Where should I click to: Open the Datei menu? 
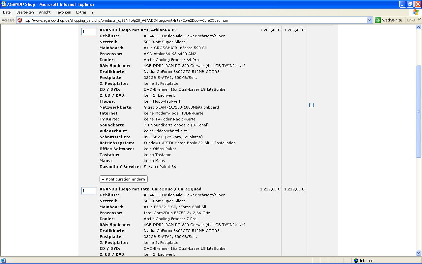(x=7, y=12)
